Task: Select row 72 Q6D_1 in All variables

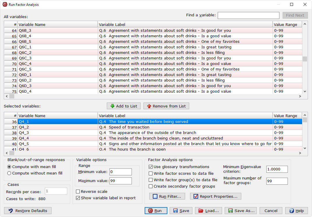Action: (x=153, y=75)
